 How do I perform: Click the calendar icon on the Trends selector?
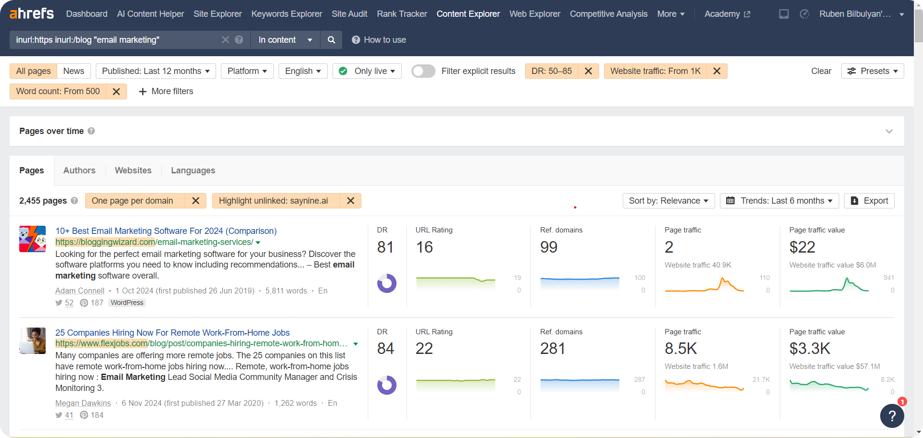click(x=730, y=201)
